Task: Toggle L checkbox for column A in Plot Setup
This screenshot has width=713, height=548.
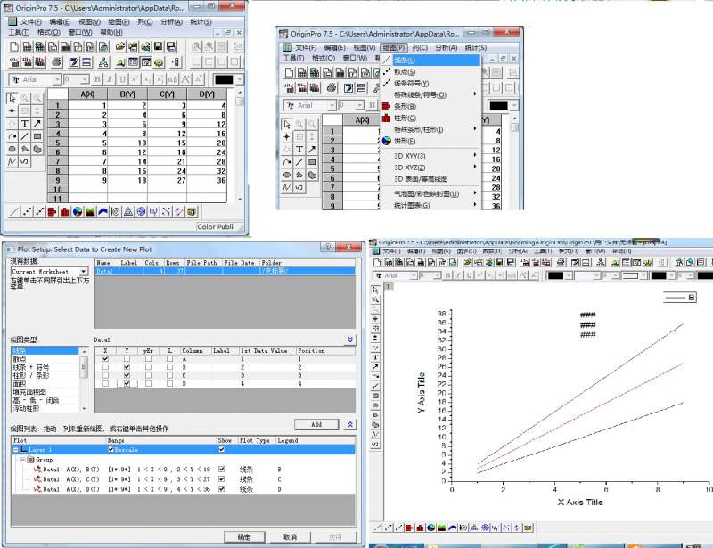Action: pyautogui.click(x=169, y=359)
